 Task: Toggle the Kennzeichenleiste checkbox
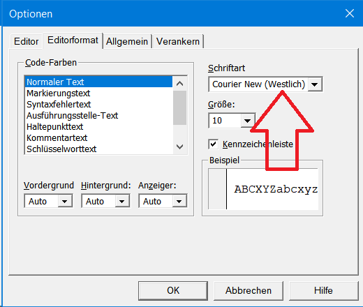pos(213,144)
